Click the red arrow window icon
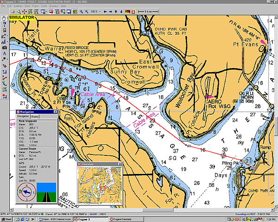 pyautogui.click(x=51, y=12)
